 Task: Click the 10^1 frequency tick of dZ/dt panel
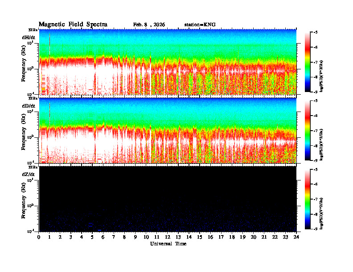click(30, 180)
